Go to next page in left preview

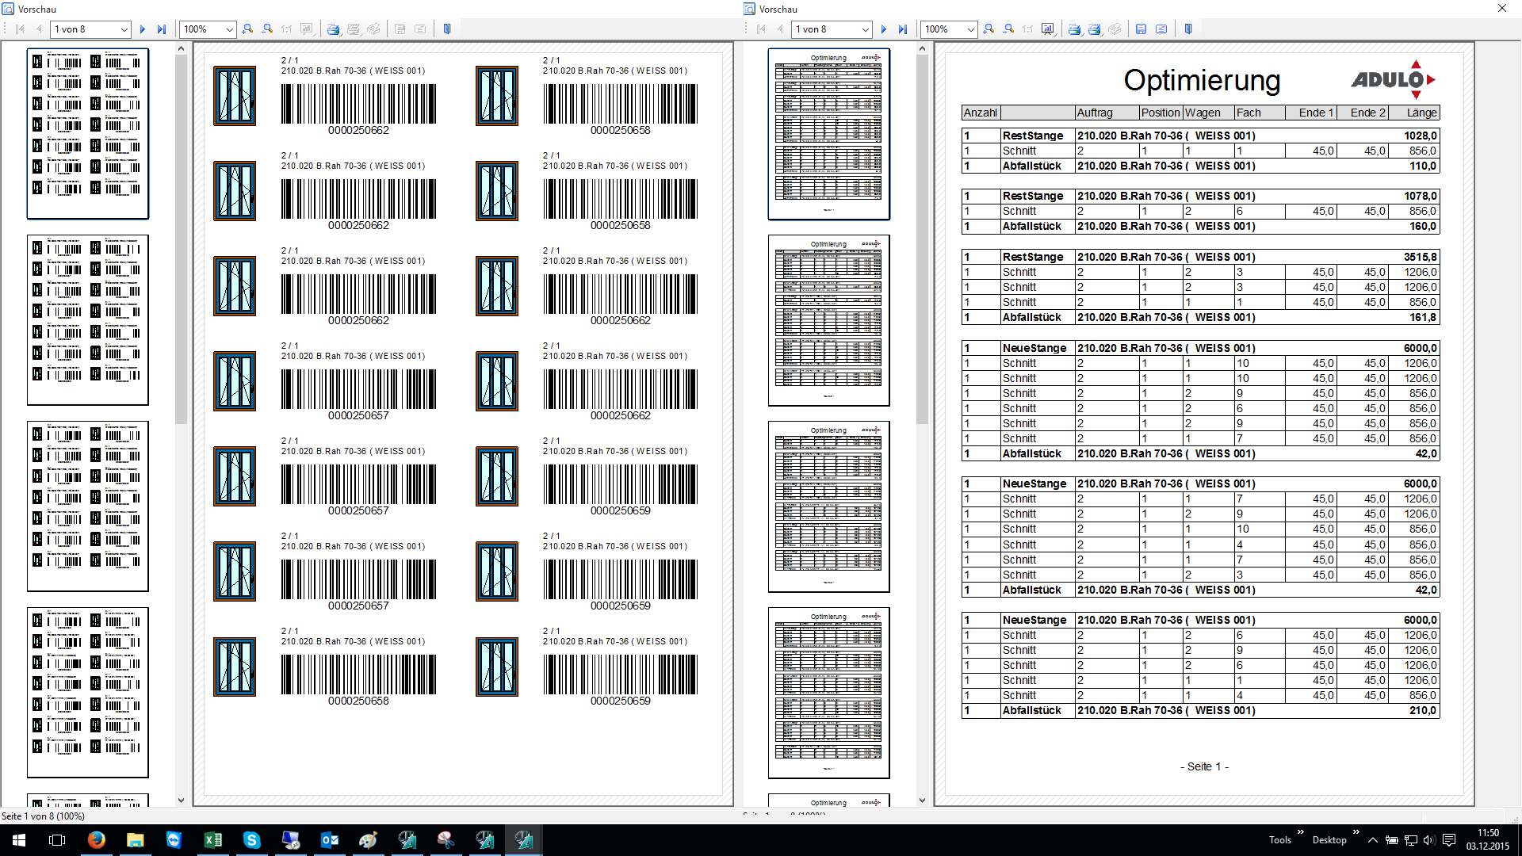pyautogui.click(x=143, y=29)
